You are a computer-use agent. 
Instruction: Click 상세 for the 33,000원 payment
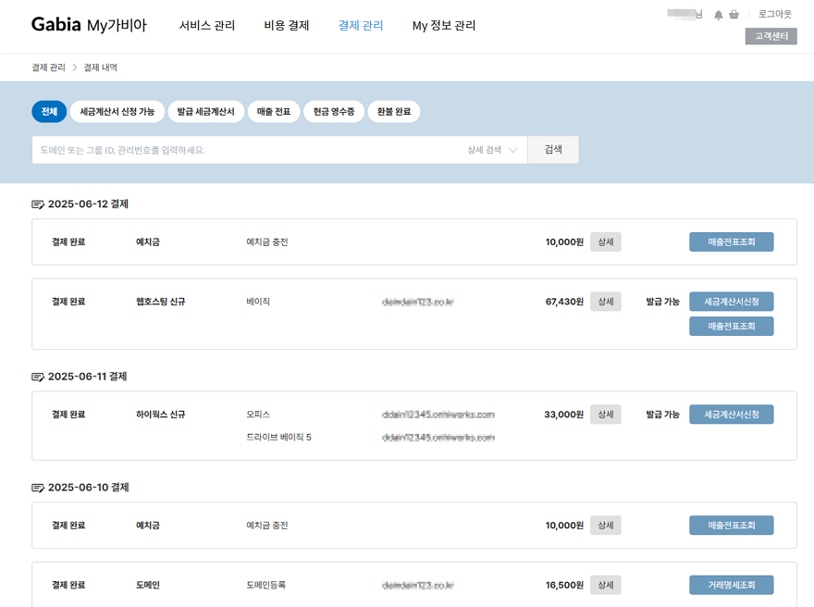point(605,415)
